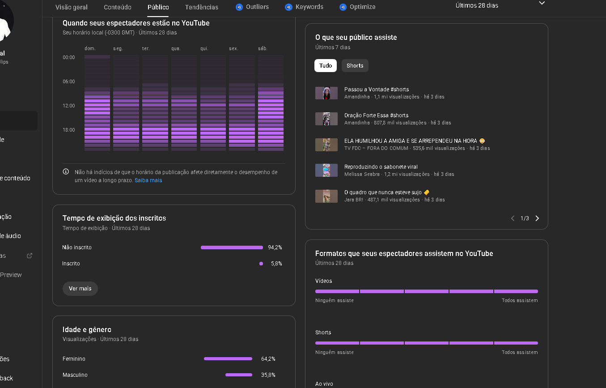The height and width of the screenshot is (388, 606).
Task: Open the Visão geral tab
Action: pyautogui.click(x=72, y=7)
